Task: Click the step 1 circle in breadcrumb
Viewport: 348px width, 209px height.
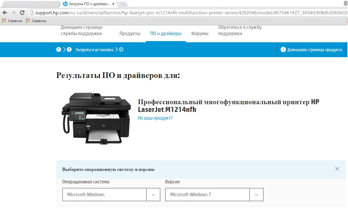Action: point(58,49)
